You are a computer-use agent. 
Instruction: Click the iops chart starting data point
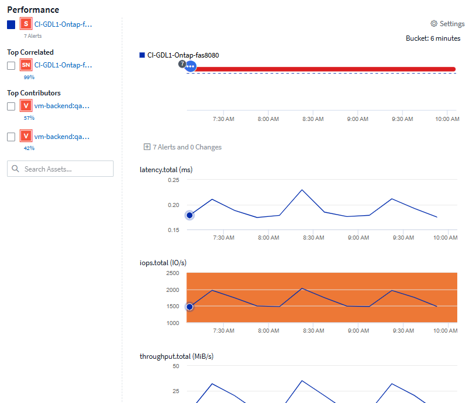pyautogui.click(x=189, y=306)
